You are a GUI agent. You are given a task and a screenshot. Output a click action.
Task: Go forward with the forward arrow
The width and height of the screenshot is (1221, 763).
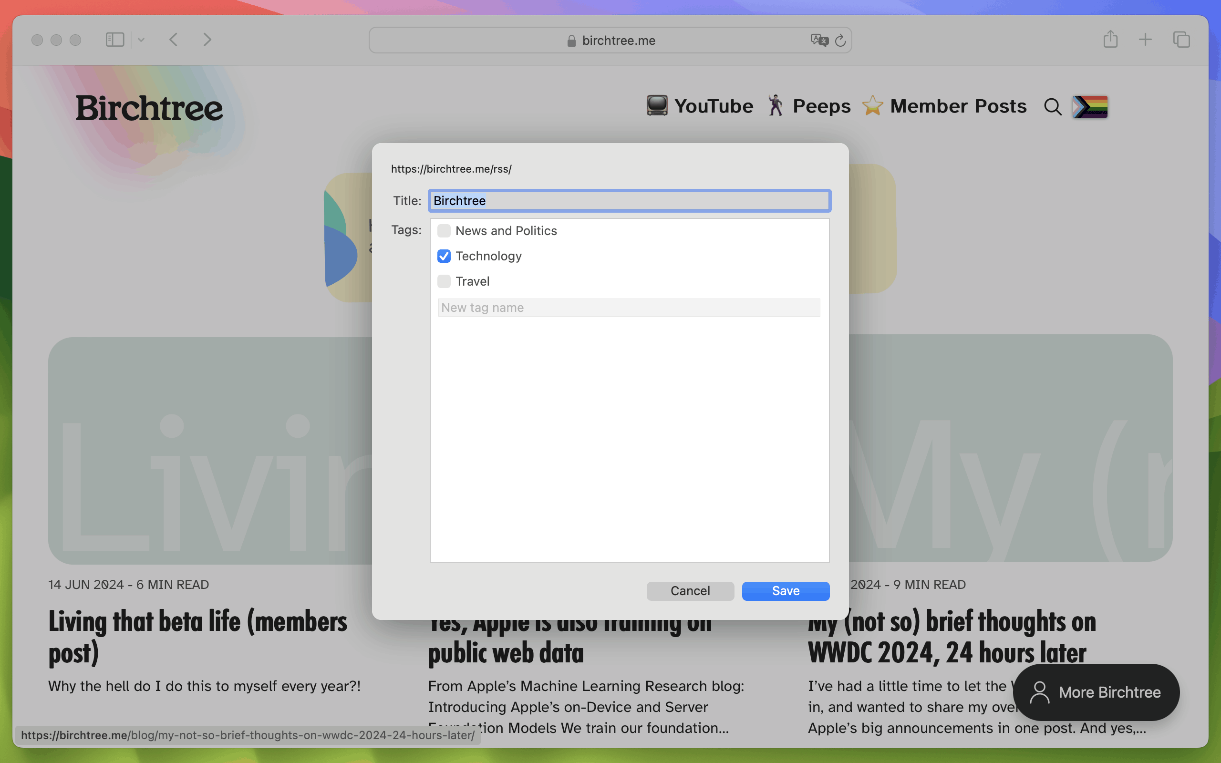(207, 40)
